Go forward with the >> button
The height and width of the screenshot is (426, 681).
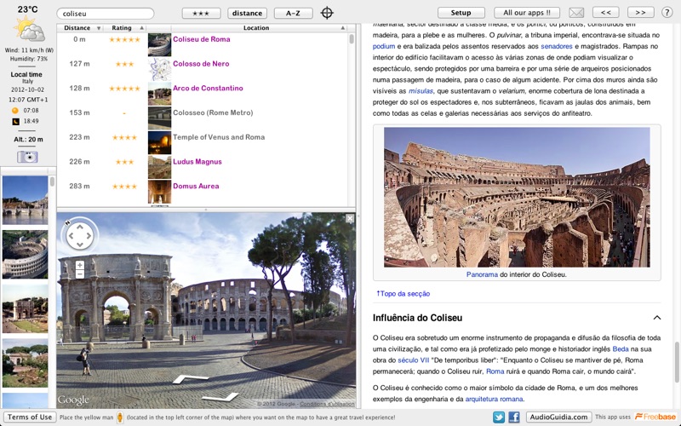[640, 13]
